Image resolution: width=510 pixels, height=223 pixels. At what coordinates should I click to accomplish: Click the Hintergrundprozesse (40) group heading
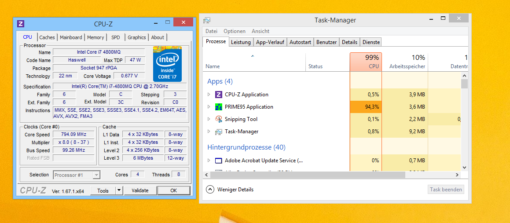[246, 147]
